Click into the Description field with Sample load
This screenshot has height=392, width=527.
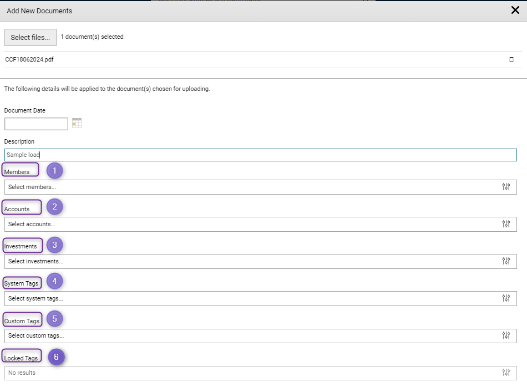tap(261, 155)
